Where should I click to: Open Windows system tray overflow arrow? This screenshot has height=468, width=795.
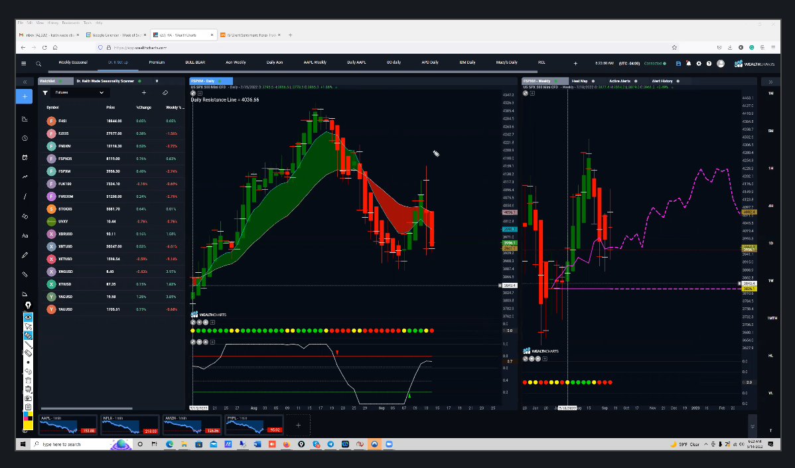706,444
